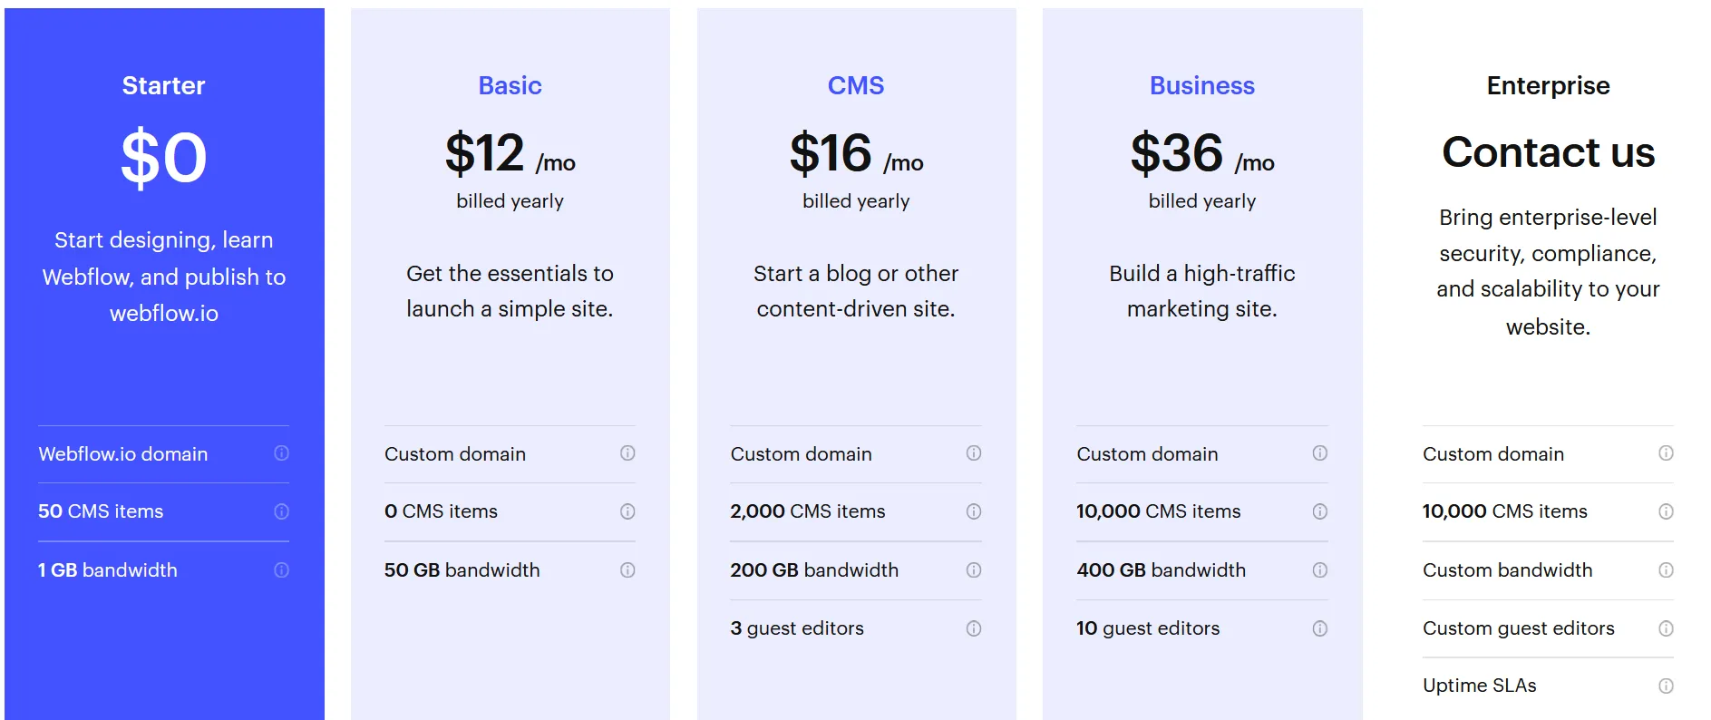The height and width of the screenshot is (720, 1711).
Task: Click the 10 guest editors text
Action: [1148, 628]
